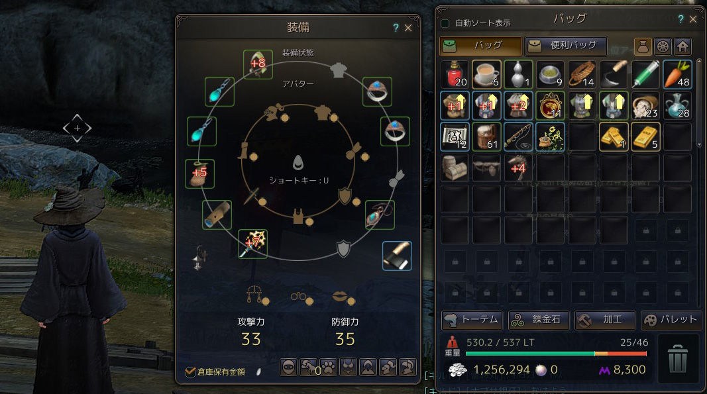Click the 錬金石 button

[539, 320]
